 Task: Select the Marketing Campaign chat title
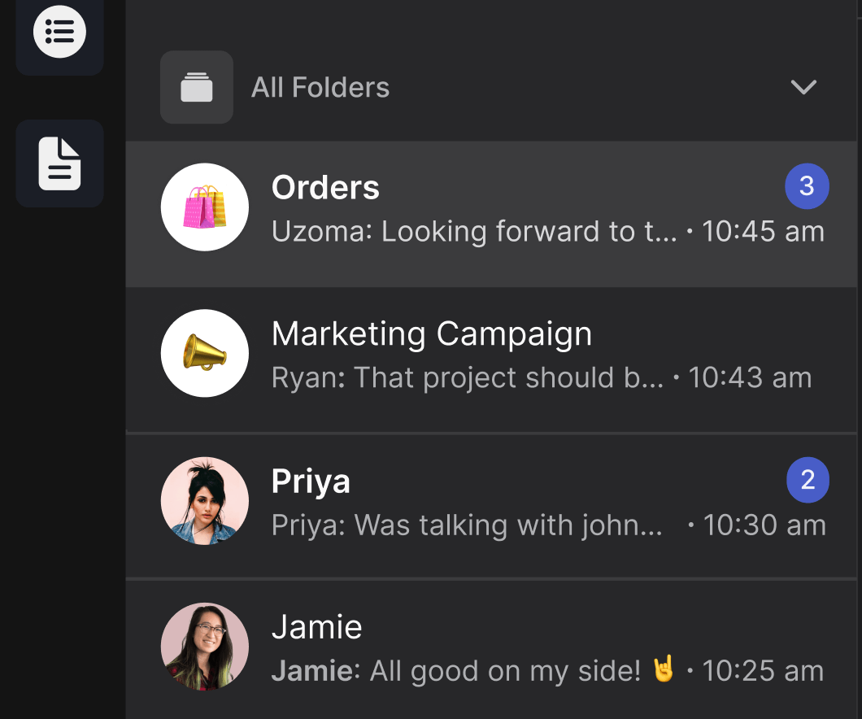[432, 334]
